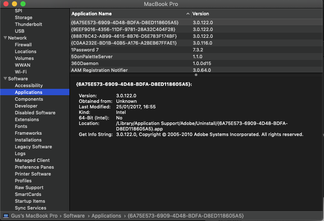Image resolution: width=324 pixels, height=221 pixels.
Task: Collapse the Software section triangle
Action: click(6, 79)
